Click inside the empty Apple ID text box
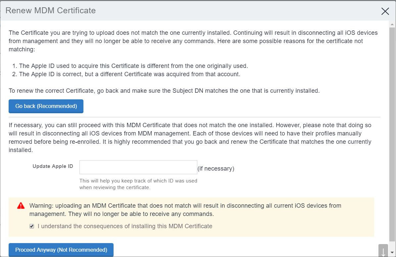The height and width of the screenshot is (257, 396). (138, 167)
